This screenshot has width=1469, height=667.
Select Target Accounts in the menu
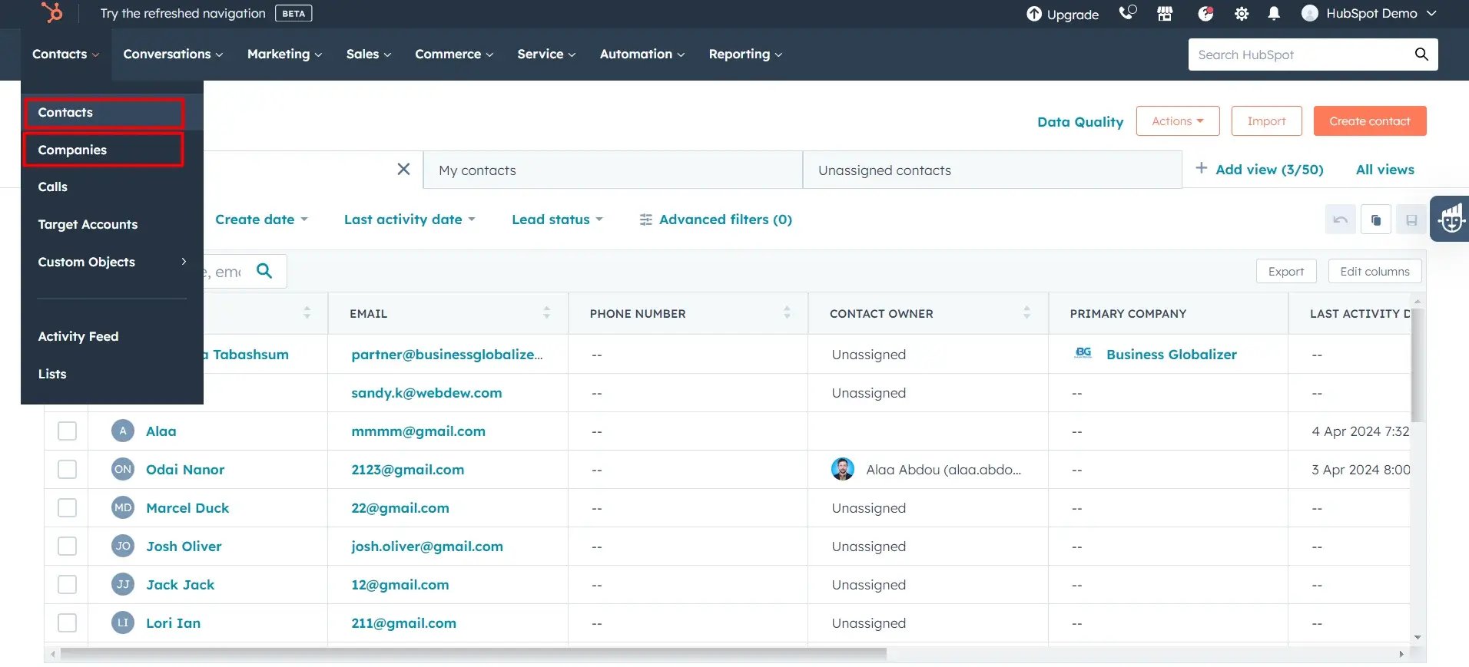pos(112,224)
